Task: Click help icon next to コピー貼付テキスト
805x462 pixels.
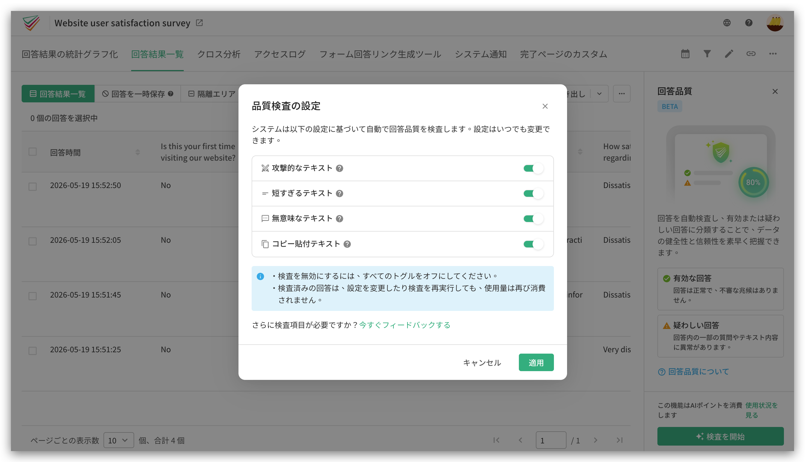Action: click(x=347, y=244)
